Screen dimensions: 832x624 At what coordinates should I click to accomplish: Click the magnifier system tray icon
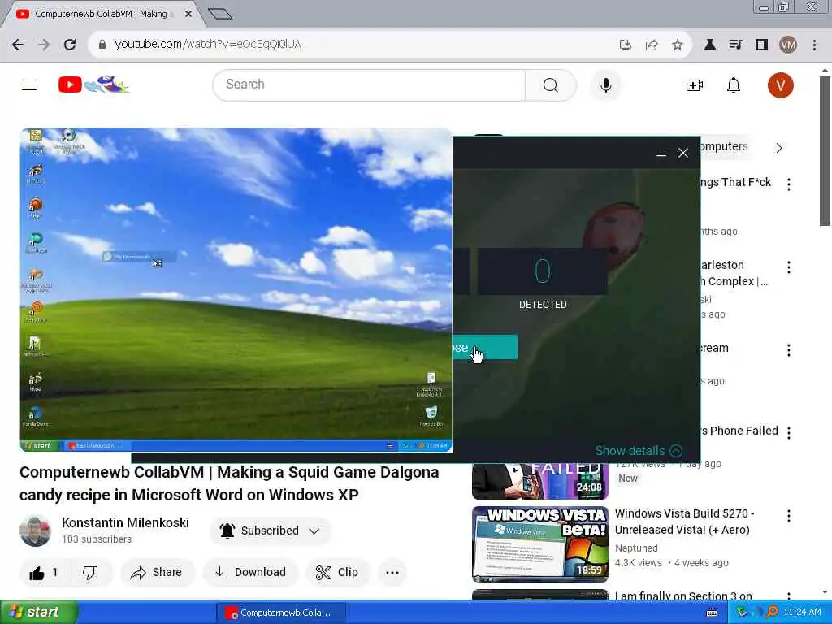pos(772,613)
